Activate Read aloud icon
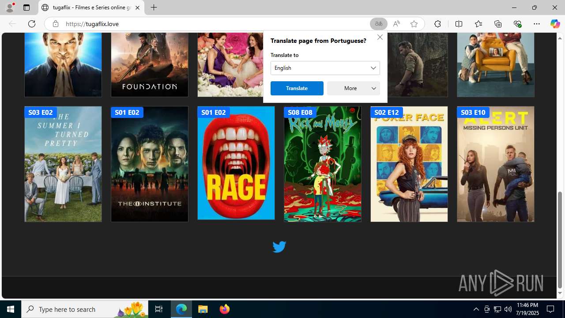Image resolution: width=565 pixels, height=318 pixels. (x=396, y=24)
